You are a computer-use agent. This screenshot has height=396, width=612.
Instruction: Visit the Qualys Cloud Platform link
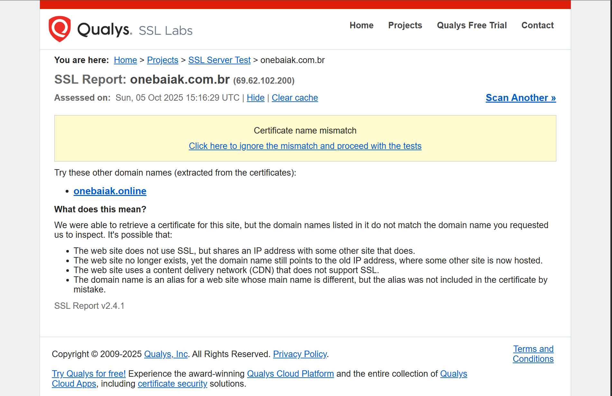290,374
